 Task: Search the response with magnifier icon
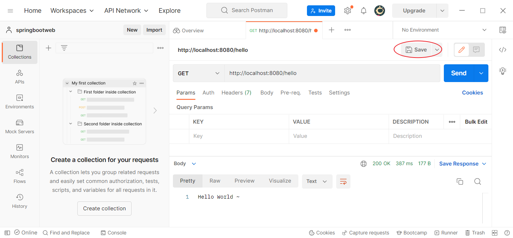click(477, 182)
